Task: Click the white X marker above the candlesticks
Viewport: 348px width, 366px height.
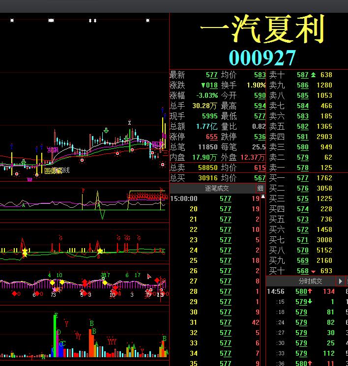Action: (x=129, y=123)
